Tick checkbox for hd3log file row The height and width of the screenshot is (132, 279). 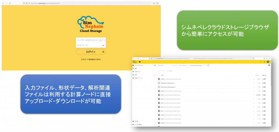pos(155,123)
